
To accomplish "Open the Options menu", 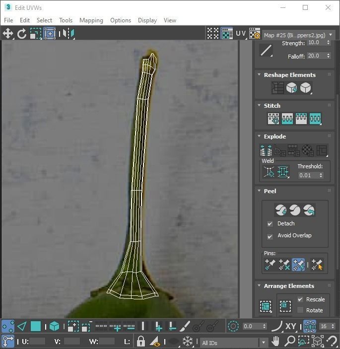I will coord(121,20).
